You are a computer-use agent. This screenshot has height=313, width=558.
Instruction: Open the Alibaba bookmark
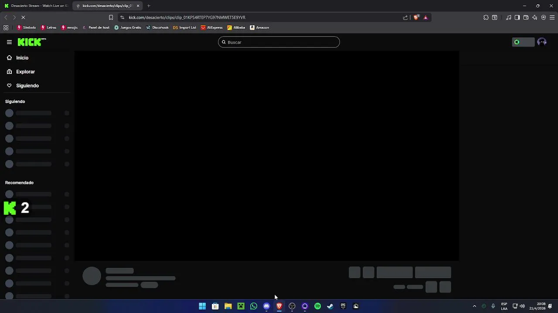click(x=236, y=27)
